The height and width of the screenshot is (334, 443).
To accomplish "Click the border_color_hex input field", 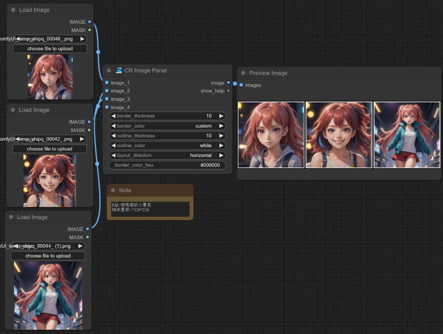I will [x=167, y=165].
